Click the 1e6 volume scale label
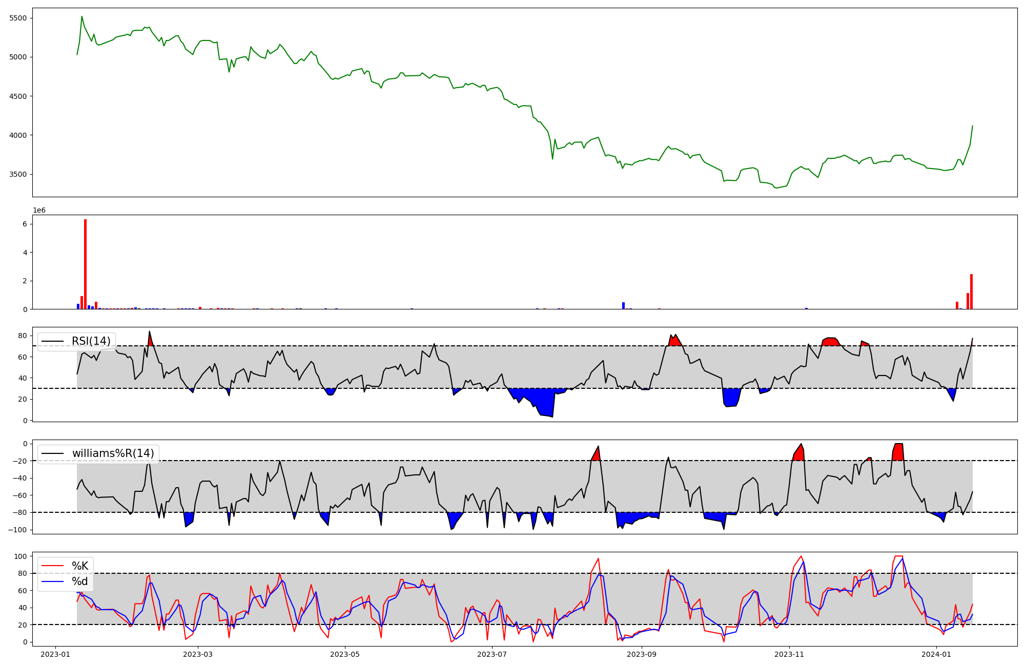This screenshot has width=1025, height=666. [39, 211]
